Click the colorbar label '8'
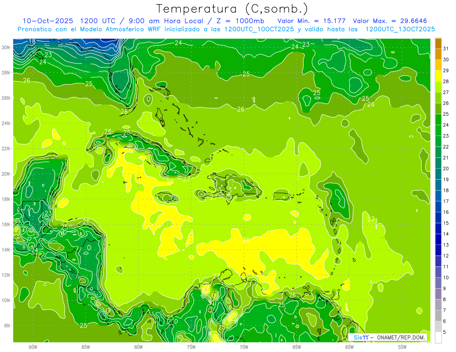This screenshot has width=456, height=352. (x=445, y=299)
